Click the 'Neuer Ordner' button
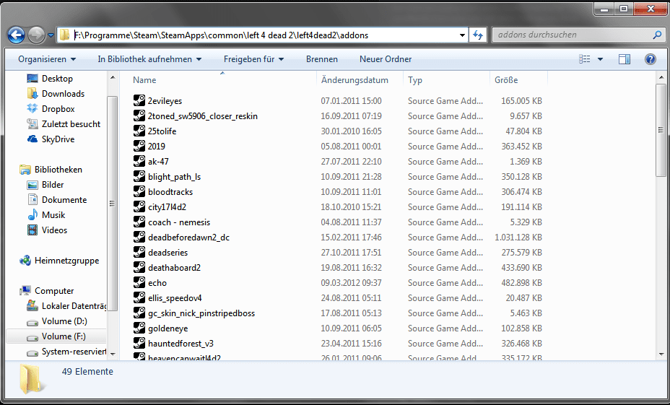This screenshot has height=405, width=670. coord(386,59)
